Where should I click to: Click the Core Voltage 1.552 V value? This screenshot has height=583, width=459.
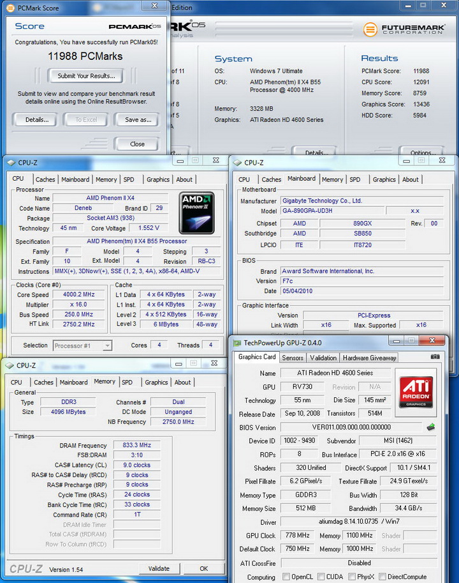(x=149, y=228)
